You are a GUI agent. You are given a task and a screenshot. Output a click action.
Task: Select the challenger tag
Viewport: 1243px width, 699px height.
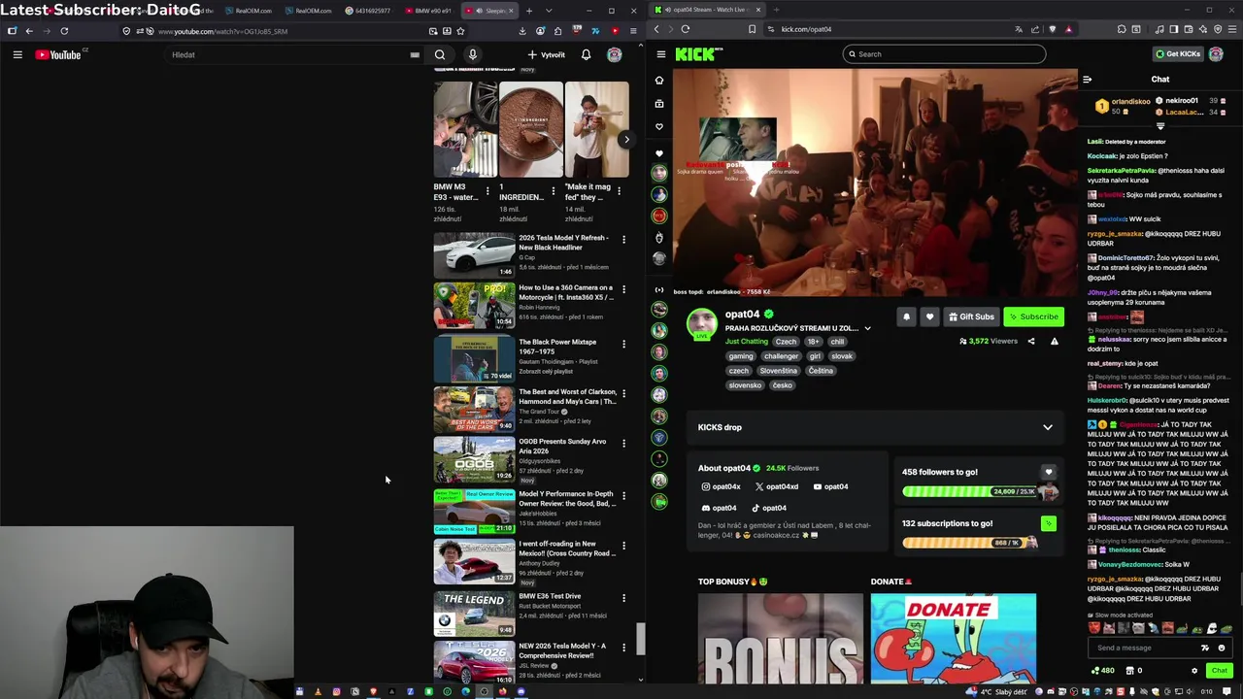[781, 356]
